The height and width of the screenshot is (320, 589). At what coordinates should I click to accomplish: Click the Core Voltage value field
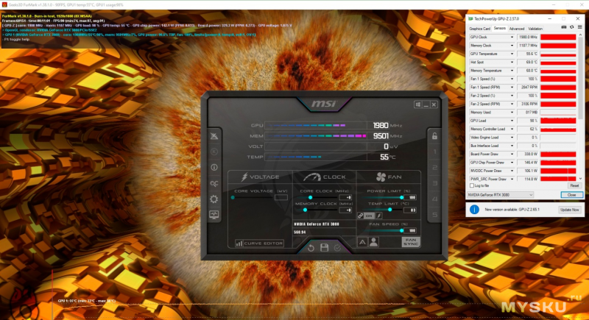coord(281,197)
